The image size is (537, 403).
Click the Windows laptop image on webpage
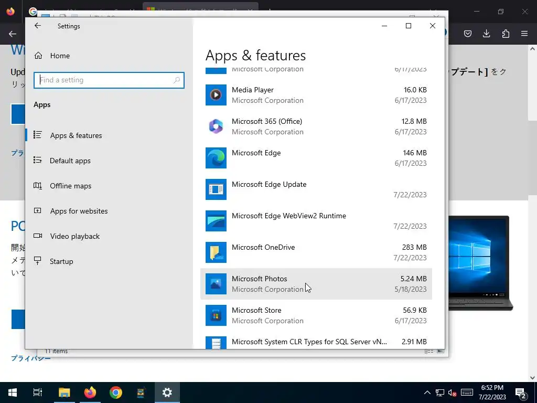[480, 263]
